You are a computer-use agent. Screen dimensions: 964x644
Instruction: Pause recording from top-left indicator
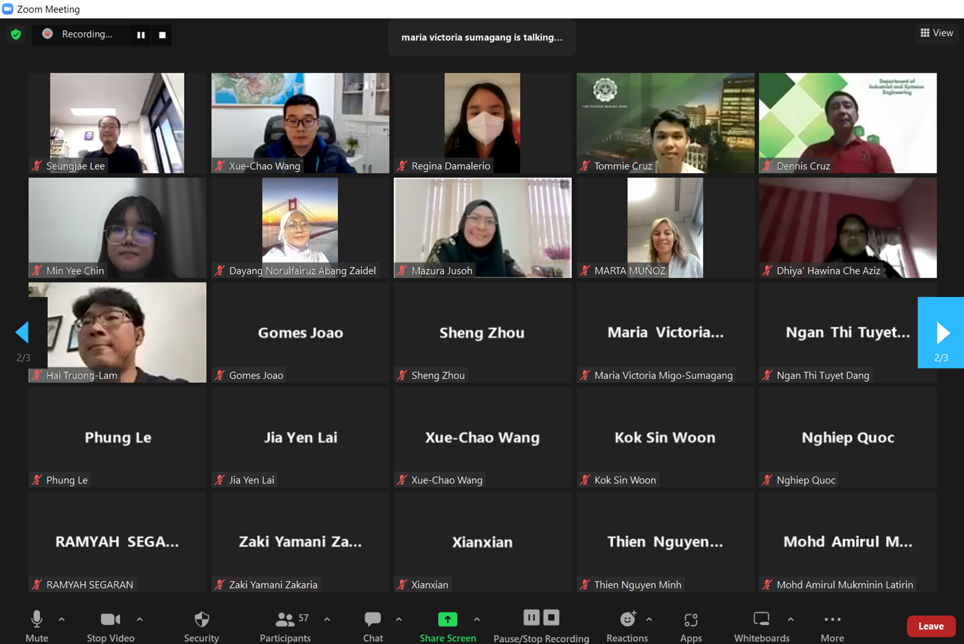coord(140,35)
